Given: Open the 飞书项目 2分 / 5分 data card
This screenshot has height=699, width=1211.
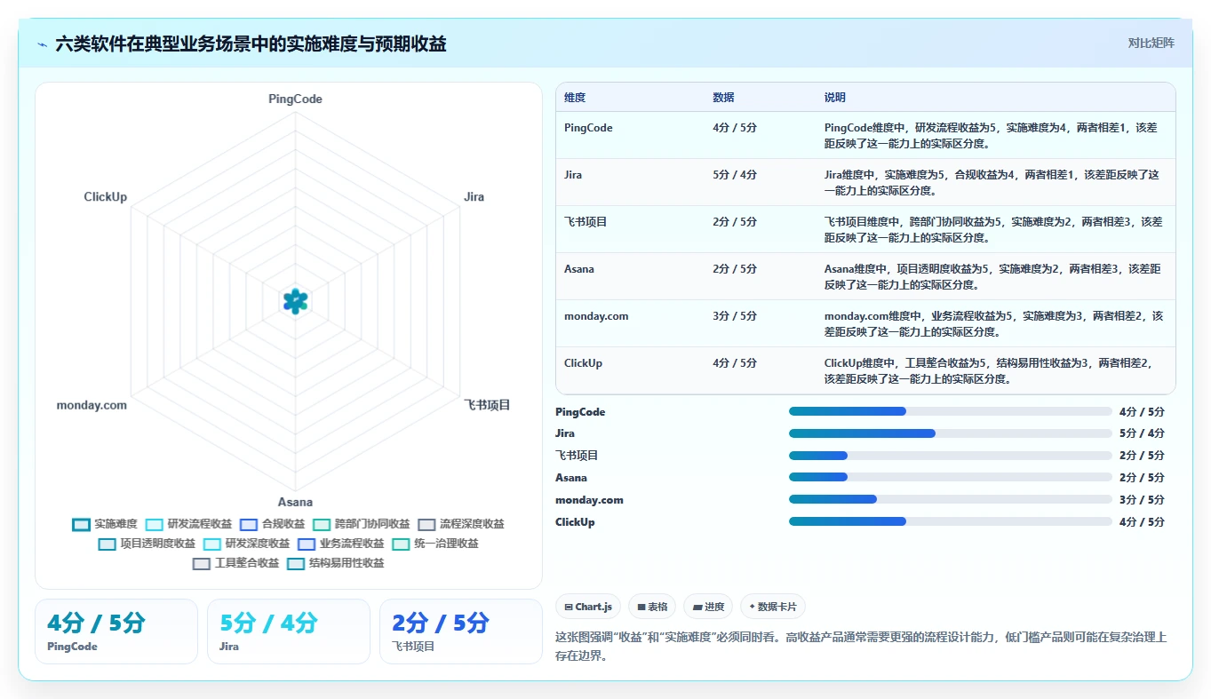Looking at the screenshot, I should tap(461, 631).
